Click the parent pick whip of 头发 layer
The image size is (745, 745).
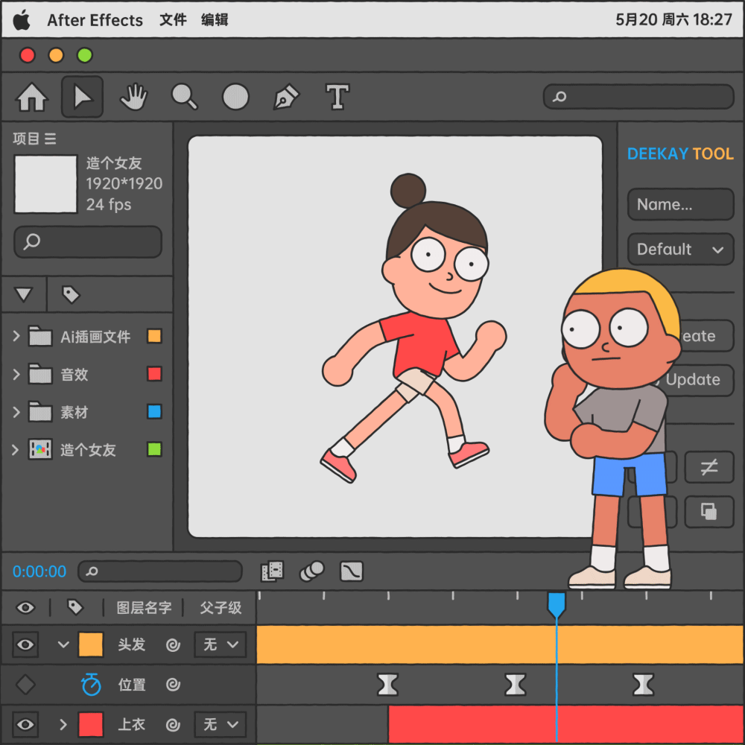point(173,644)
